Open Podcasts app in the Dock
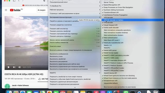165x93 pixels. point(103,92)
